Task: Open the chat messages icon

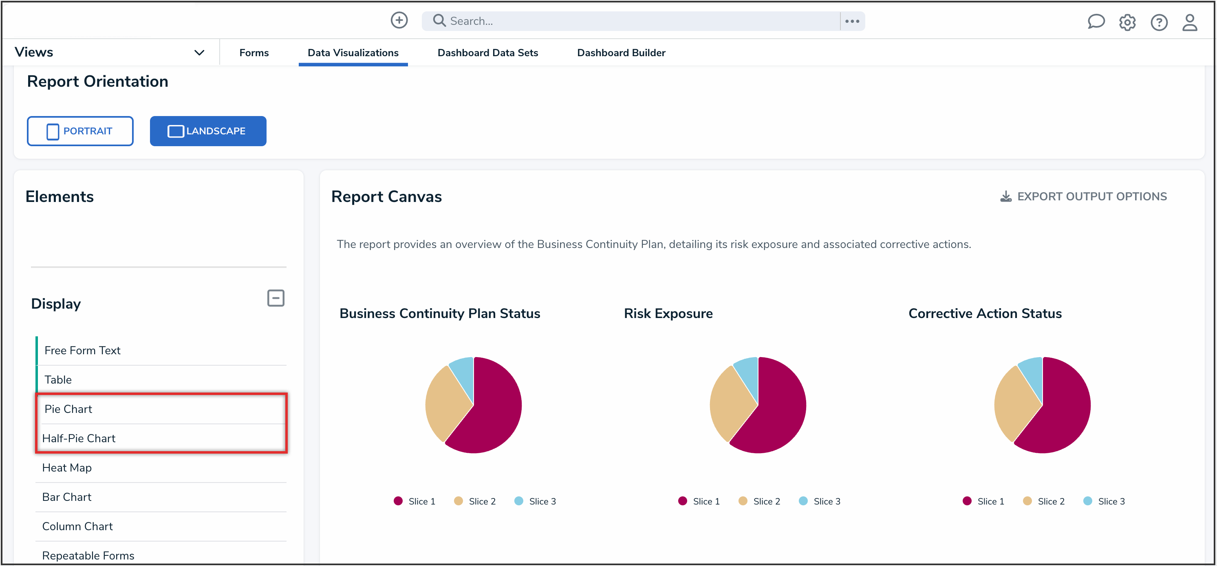Action: click(x=1096, y=22)
